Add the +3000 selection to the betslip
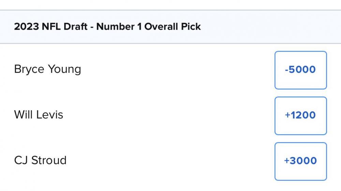341x191 pixels. (x=300, y=161)
